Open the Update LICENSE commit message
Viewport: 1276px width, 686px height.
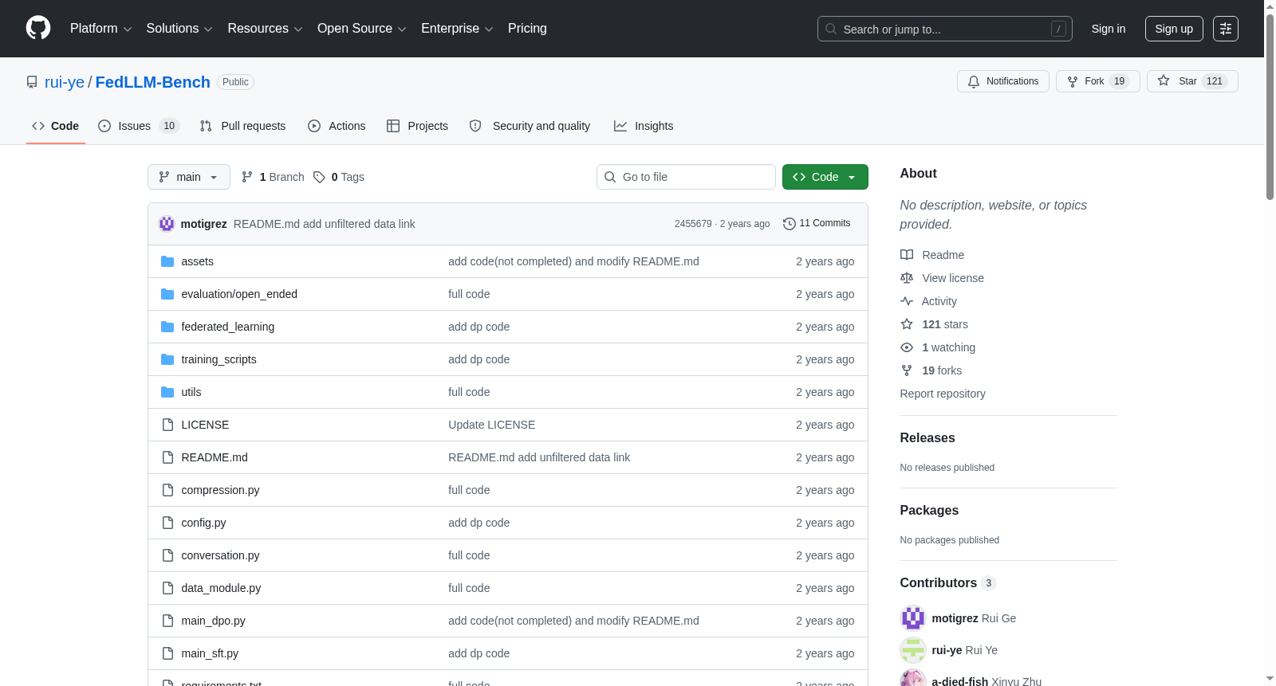[491, 425]
